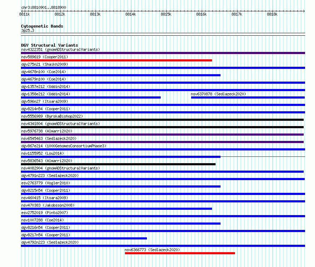The height and width of the screenshot is (267, 315).
Task: Select nsv5556989 (ByrskaBishop2022) label
Action: [52, 116]
